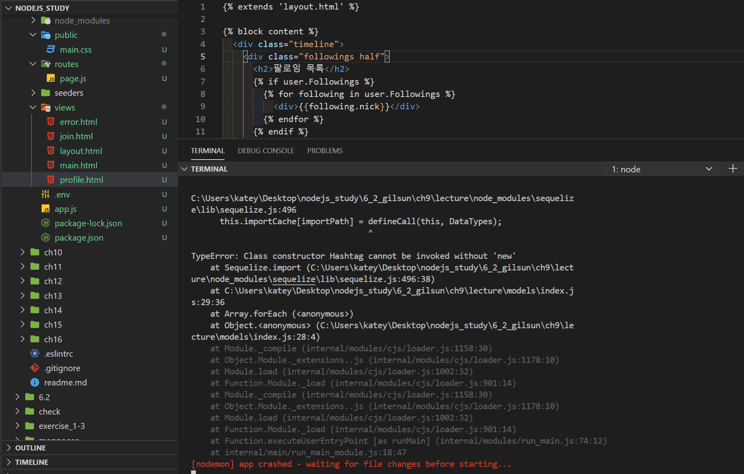Click the HTML icon beside error.html

[51, 122]
